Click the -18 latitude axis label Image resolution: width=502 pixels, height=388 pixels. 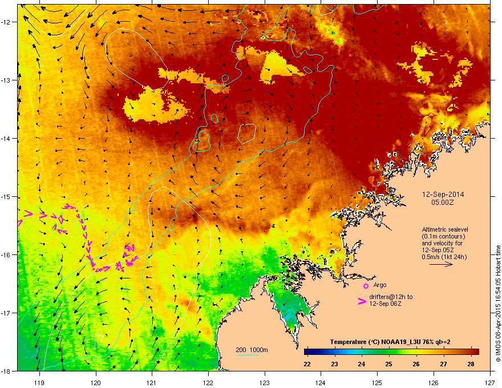pyautogui.click(x=6, y=371)
